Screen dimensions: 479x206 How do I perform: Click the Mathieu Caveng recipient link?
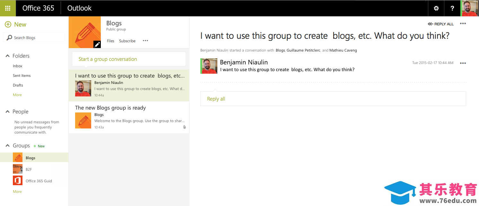click(343, 50)
